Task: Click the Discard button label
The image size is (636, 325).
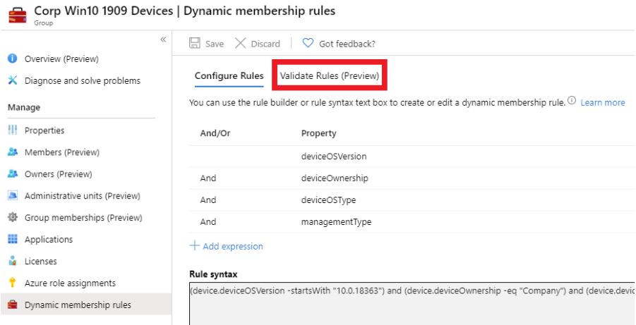Action: 265,44
